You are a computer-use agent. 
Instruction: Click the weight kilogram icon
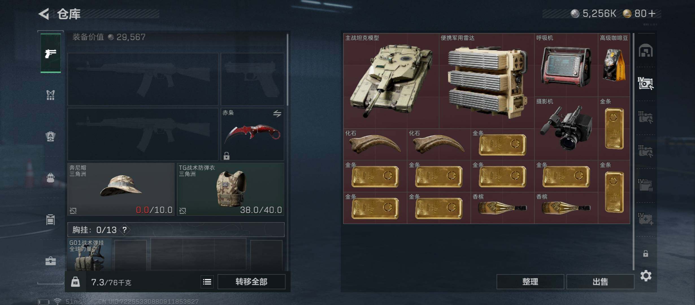click(75, 282)
